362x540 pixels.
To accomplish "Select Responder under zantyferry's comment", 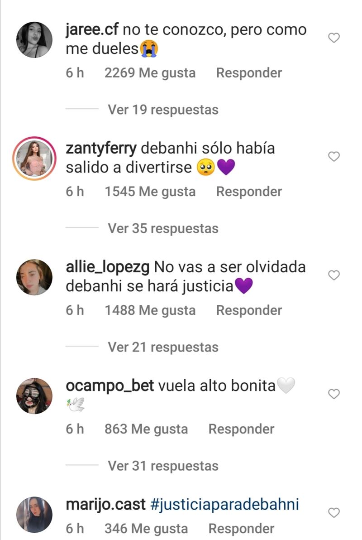I will tap(249, 192).
